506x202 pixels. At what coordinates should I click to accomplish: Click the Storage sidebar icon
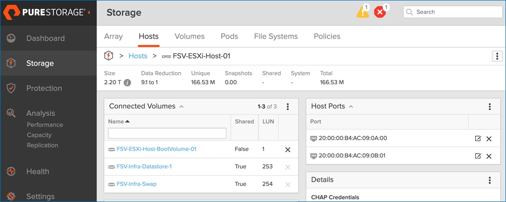(11, 63)
